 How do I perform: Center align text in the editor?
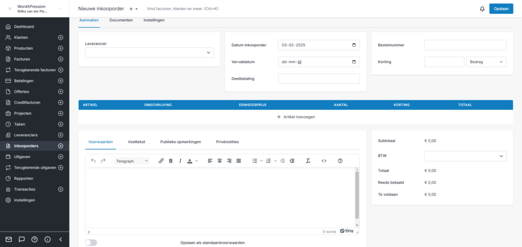coord(220,161)
